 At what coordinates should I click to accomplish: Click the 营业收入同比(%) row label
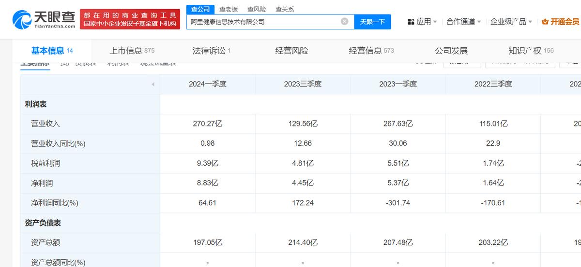tap(58, 143)
